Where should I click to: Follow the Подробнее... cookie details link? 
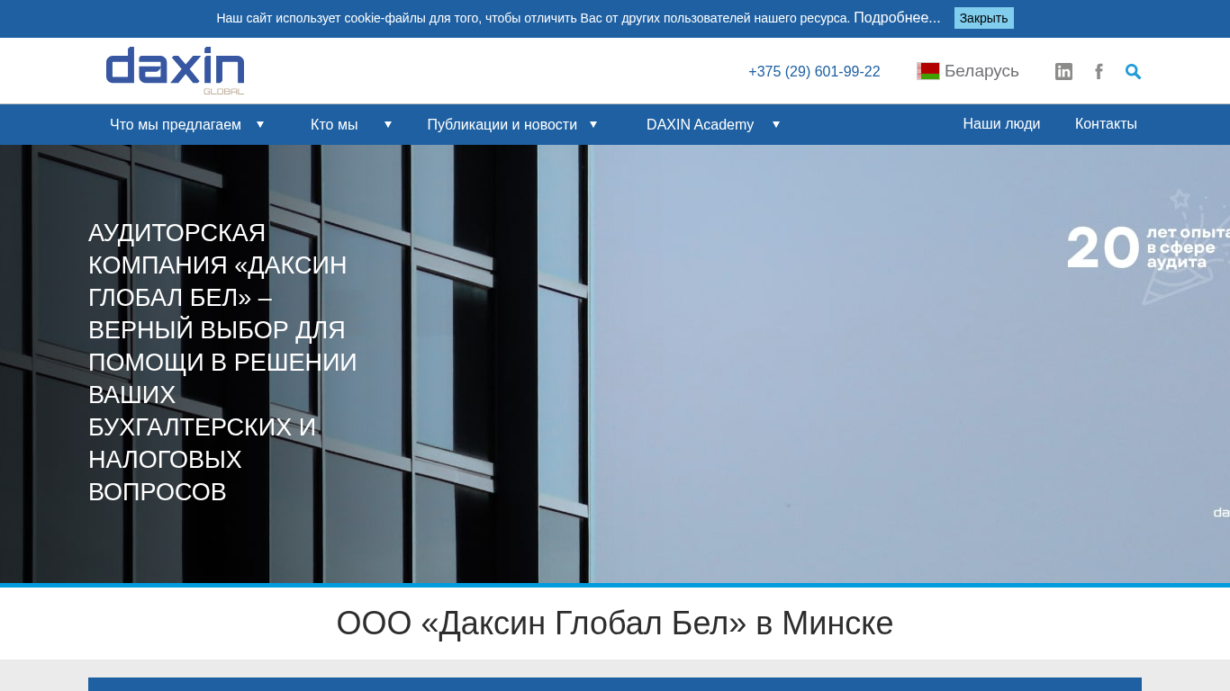897,18
